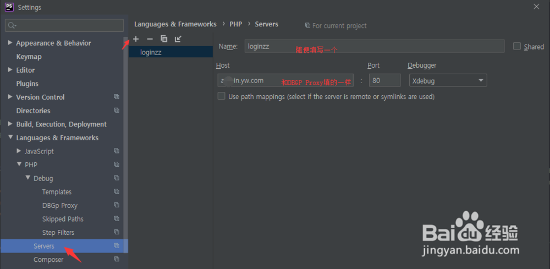
Task: Select loginzz in the server list
Action: coord(171,52)
